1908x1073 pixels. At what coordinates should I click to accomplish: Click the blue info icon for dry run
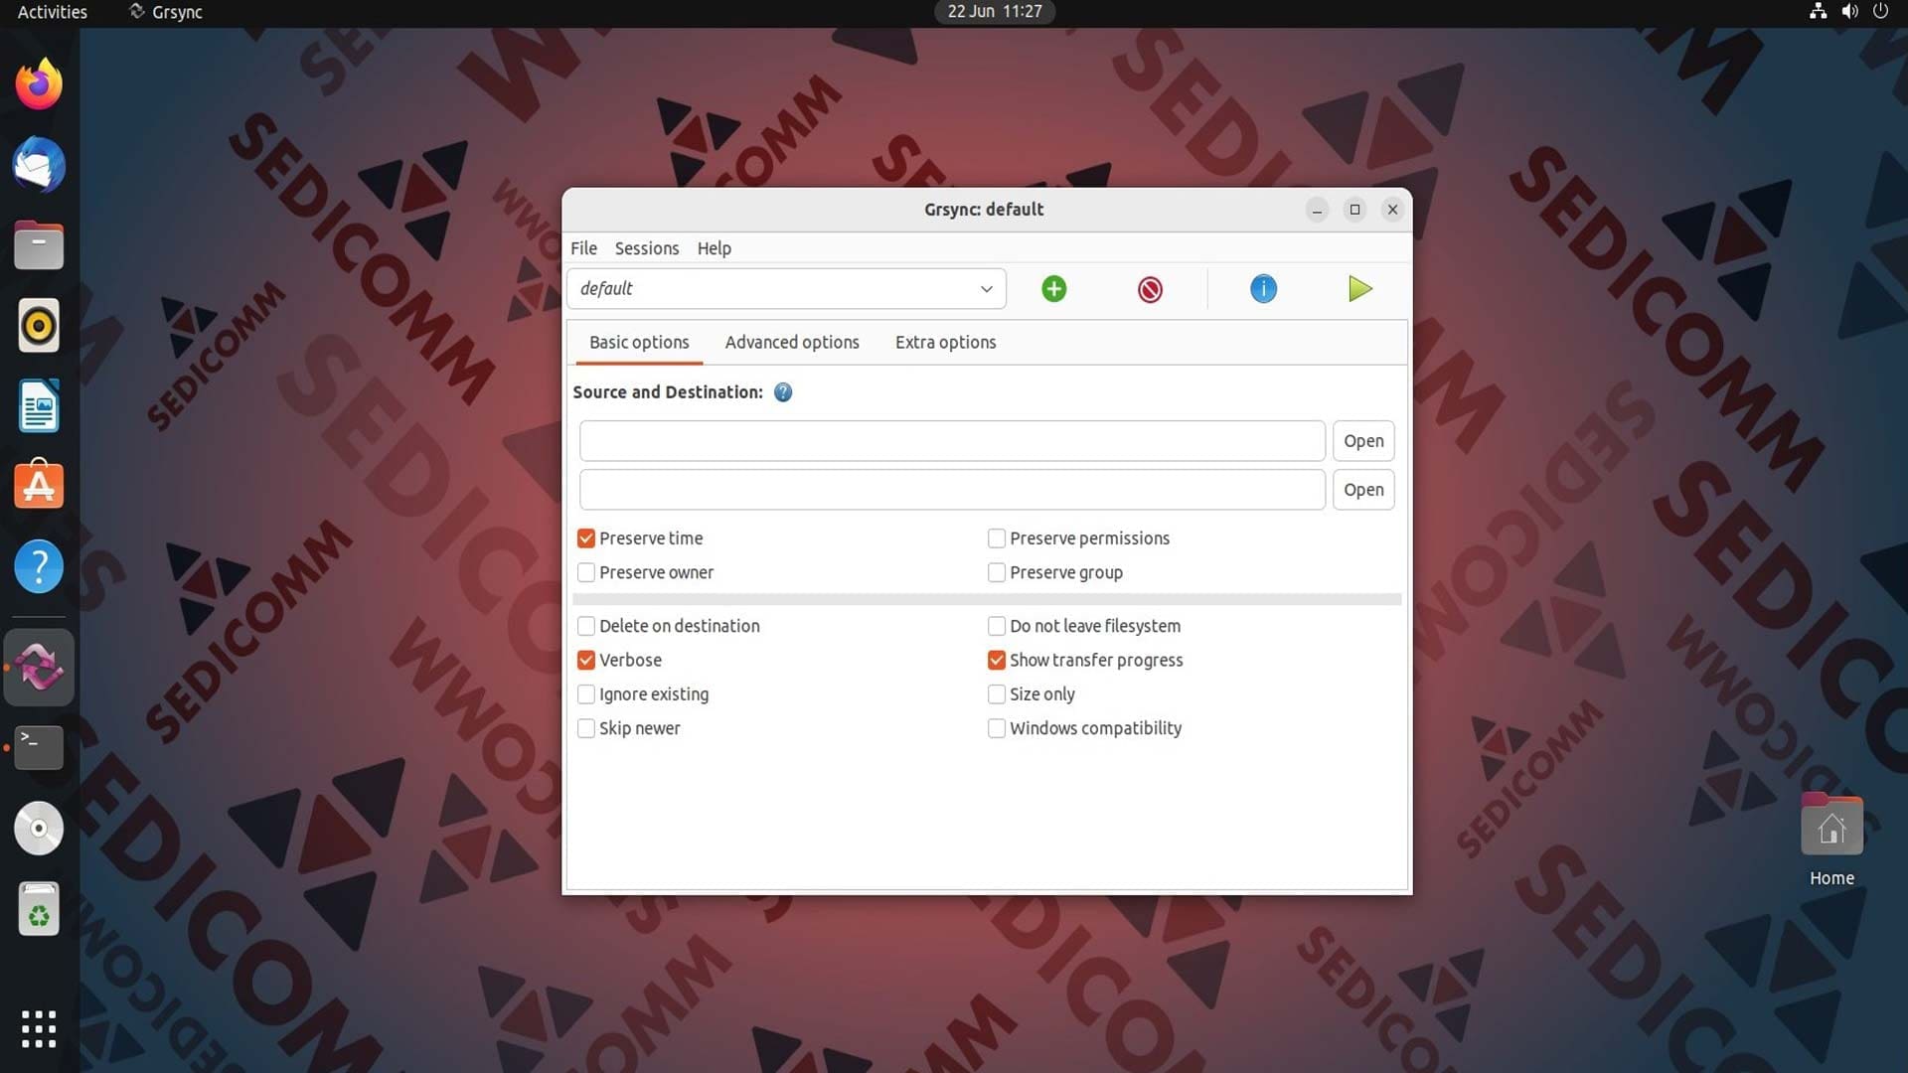click(1263, 289)
